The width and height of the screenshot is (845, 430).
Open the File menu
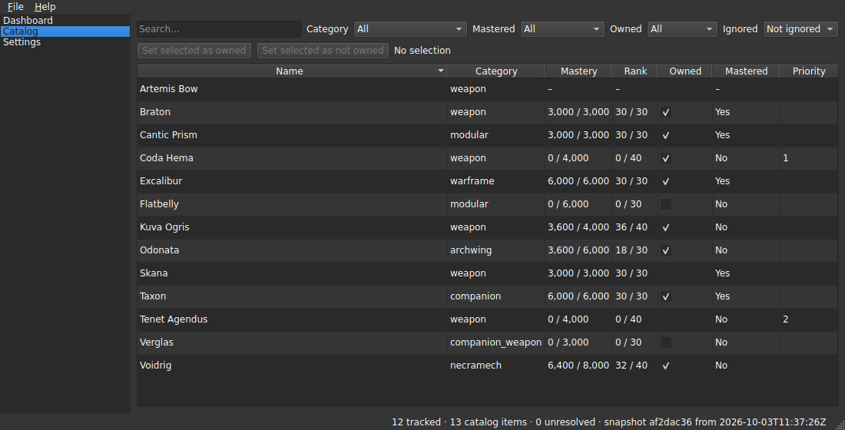(x=15, y=6)
